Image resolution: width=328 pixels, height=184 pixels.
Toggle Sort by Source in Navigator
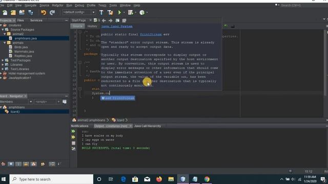(59, 164)
